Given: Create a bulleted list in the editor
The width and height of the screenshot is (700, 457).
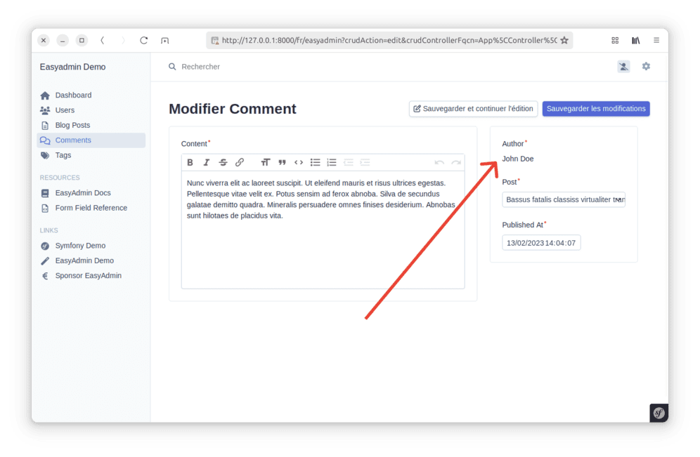Looking at the screenshot, I should click(x=316, y=162).
